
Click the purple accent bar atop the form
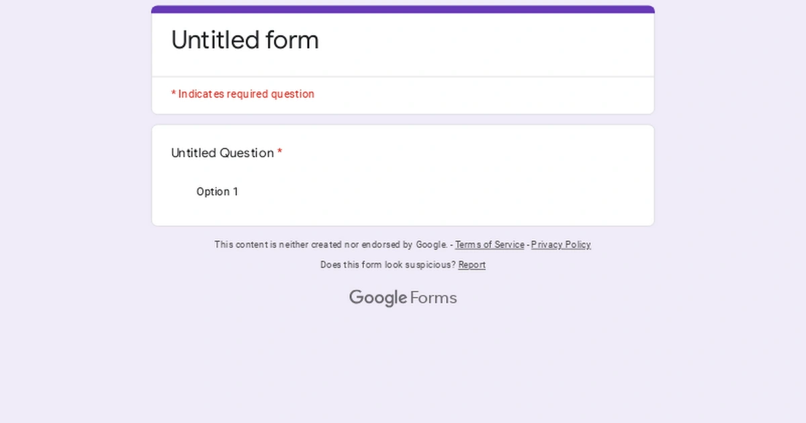[x=403, y=9]
